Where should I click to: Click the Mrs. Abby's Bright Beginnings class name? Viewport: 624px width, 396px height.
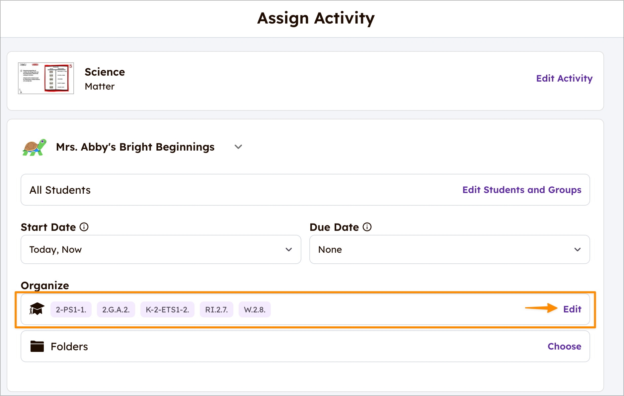(135, 147)
